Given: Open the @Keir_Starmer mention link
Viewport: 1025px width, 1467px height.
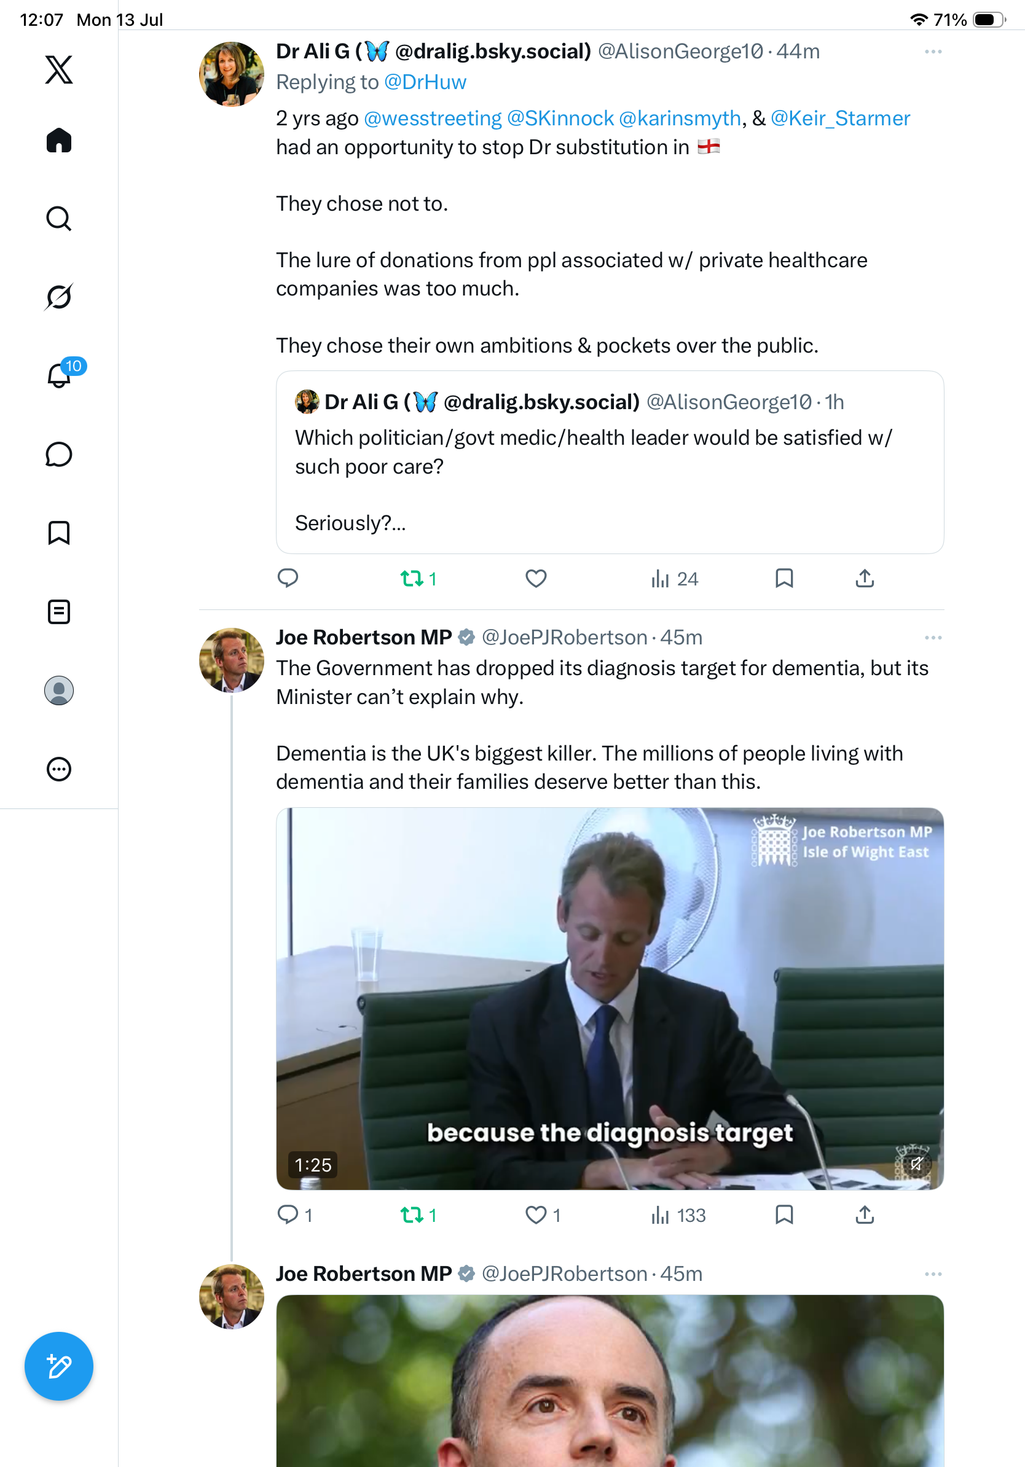Looking at the screenshot, I should (840, 118).
